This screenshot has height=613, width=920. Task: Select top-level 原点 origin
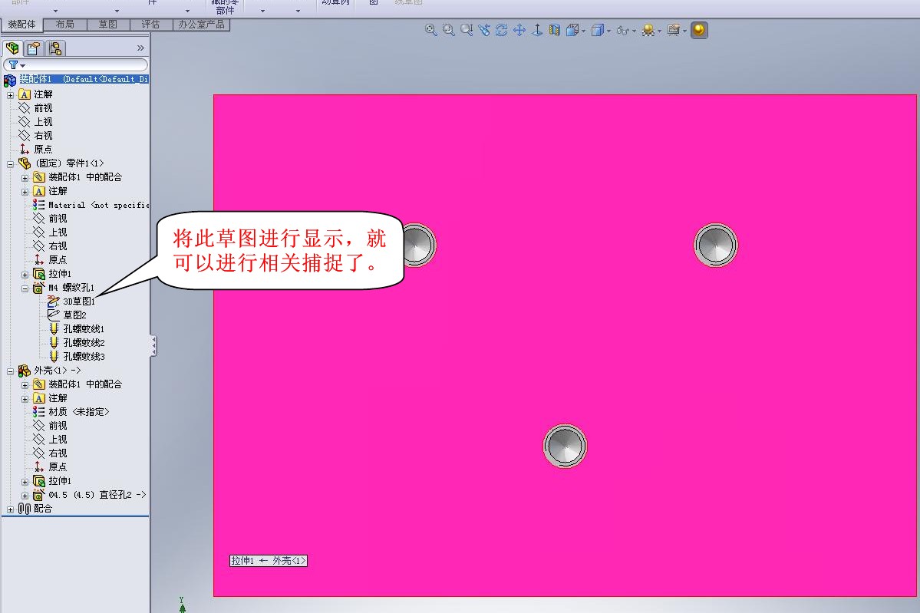(x=43, y=149)
